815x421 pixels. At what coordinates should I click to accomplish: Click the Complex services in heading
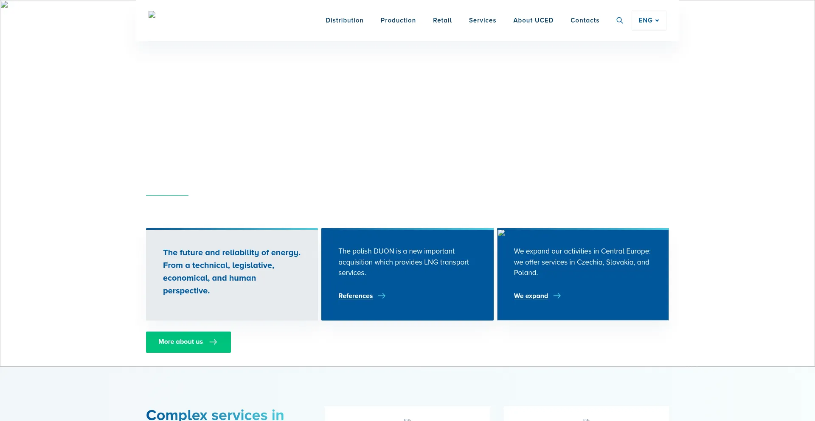[215, 414]
